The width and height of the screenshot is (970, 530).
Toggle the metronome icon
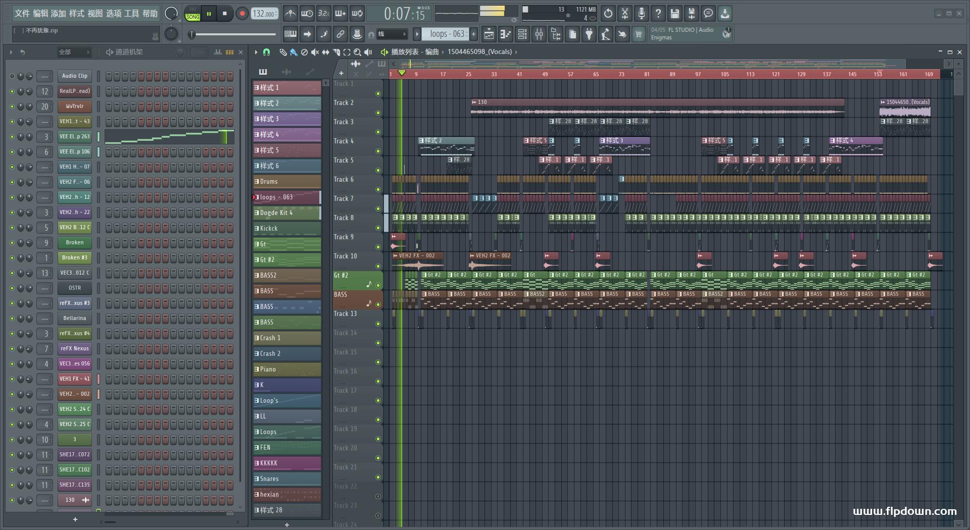coord(290,14)
